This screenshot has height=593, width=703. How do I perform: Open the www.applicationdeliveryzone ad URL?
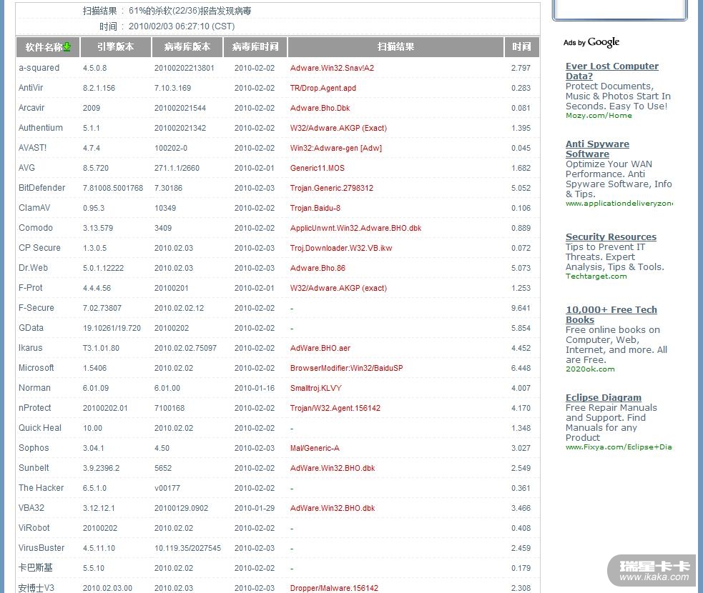point(619,204)
